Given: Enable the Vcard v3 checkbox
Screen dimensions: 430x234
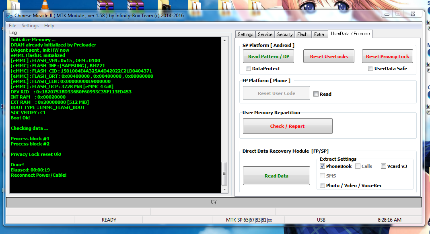Looking at the screenshot, I should pyautogui.click(x=384, y=166).
